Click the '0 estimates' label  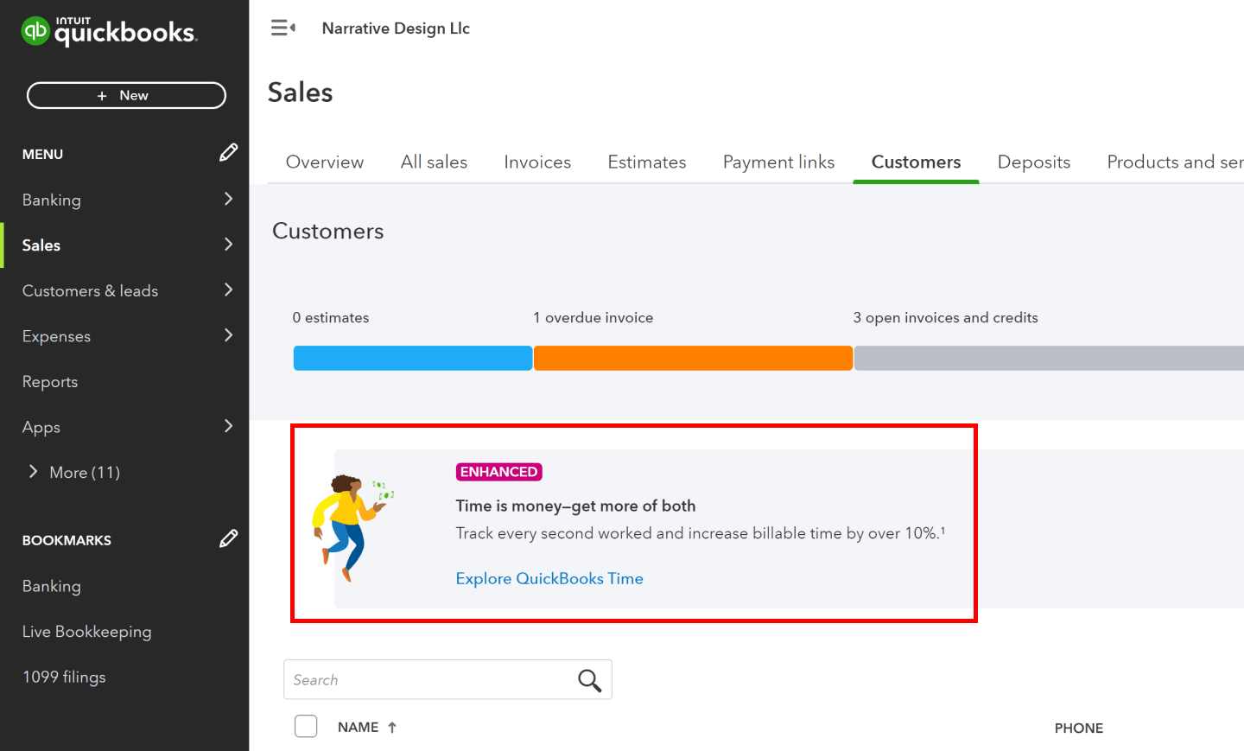click(x=331, y=318)
